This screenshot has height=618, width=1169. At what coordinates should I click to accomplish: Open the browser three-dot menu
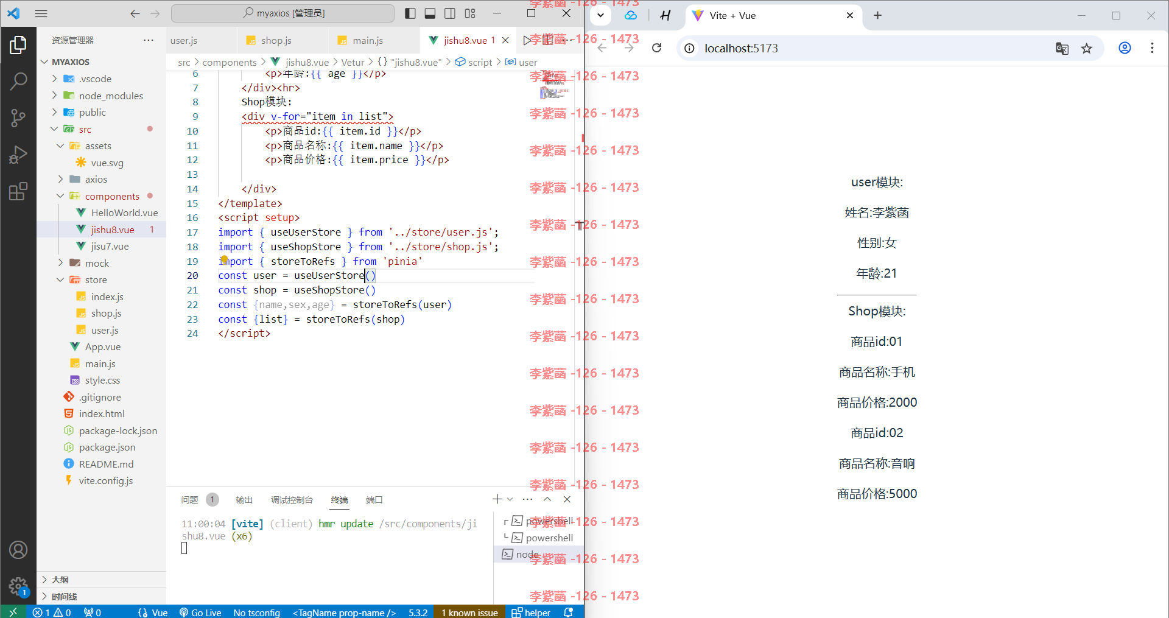point(1152,47)
